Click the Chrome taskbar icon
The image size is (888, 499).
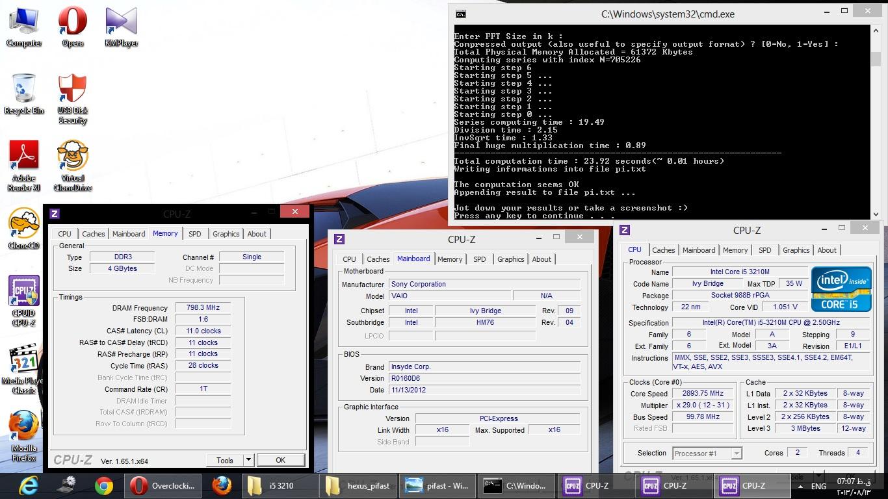click(104, 485)
